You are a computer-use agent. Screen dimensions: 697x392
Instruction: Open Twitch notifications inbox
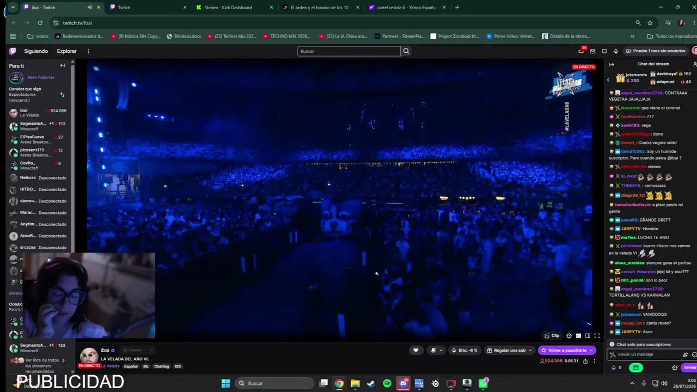point(581,51)
